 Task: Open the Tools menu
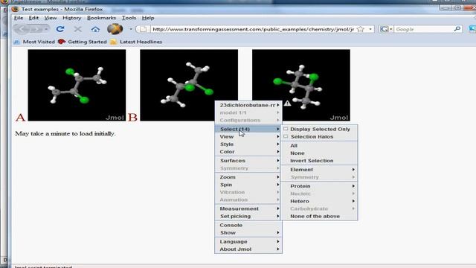129,18
